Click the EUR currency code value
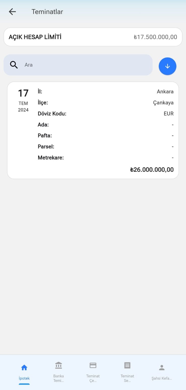Image resolution: width=186 pixels, height=390 pixels. click(169, 114)
